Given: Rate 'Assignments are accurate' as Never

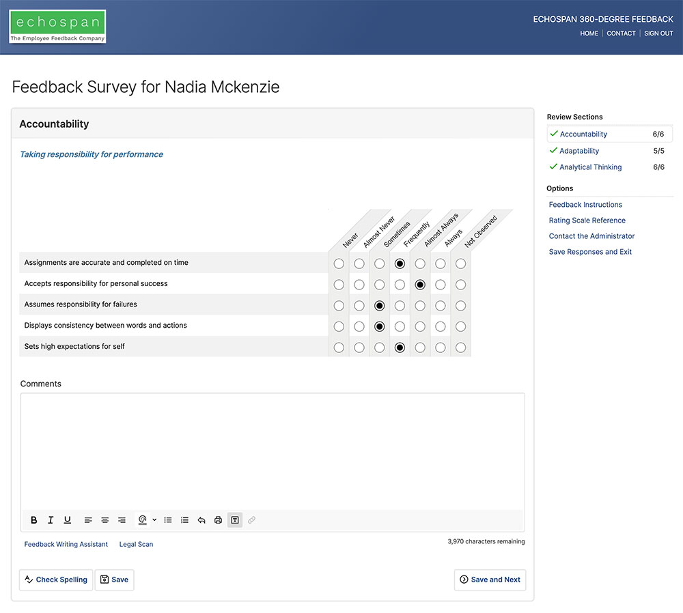Looking at the screenshot, I should [339, 263].
